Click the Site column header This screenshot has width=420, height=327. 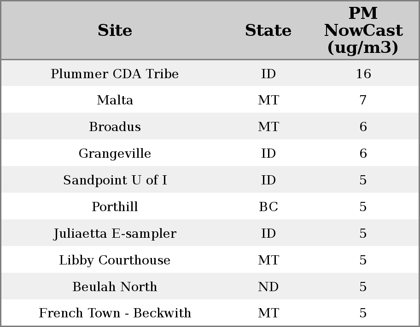[115, 30]
